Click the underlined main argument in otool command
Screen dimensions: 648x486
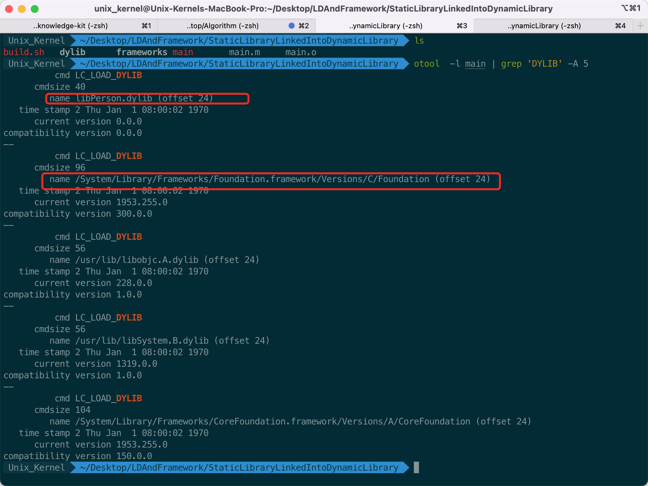(475, 64)
